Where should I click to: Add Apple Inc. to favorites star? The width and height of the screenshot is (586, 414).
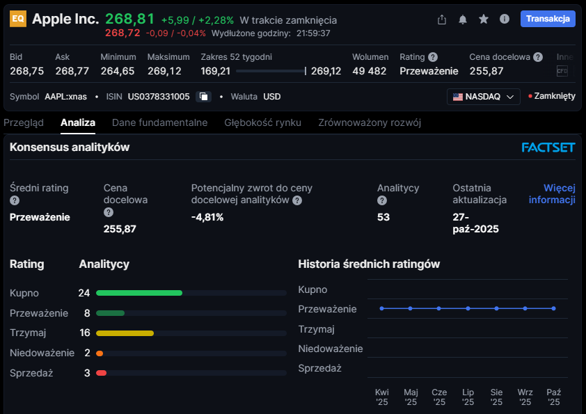(484, 19)
